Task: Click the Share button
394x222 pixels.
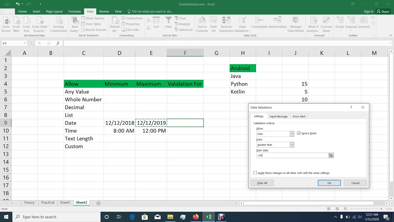Action: click(x=383, y=11)
